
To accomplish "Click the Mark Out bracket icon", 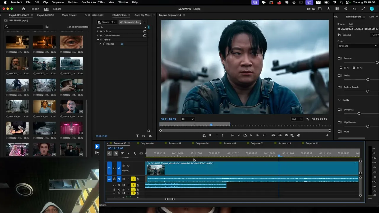I will click(223, 135).
